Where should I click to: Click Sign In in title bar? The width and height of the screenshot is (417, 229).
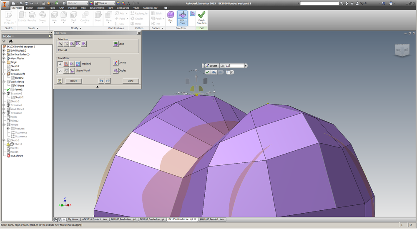[x=363, y=3]
